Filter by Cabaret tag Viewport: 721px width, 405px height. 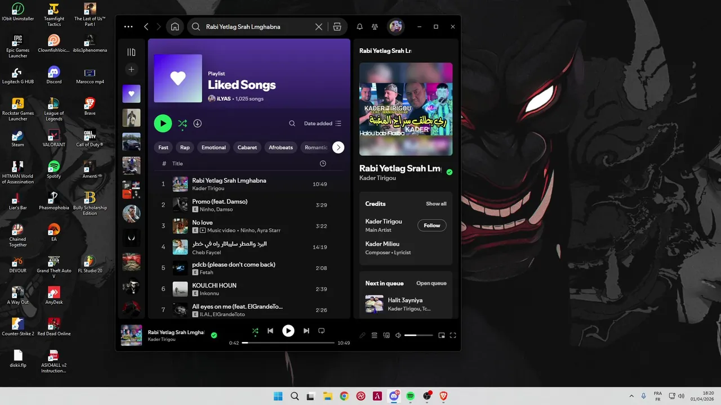(247, 147)
